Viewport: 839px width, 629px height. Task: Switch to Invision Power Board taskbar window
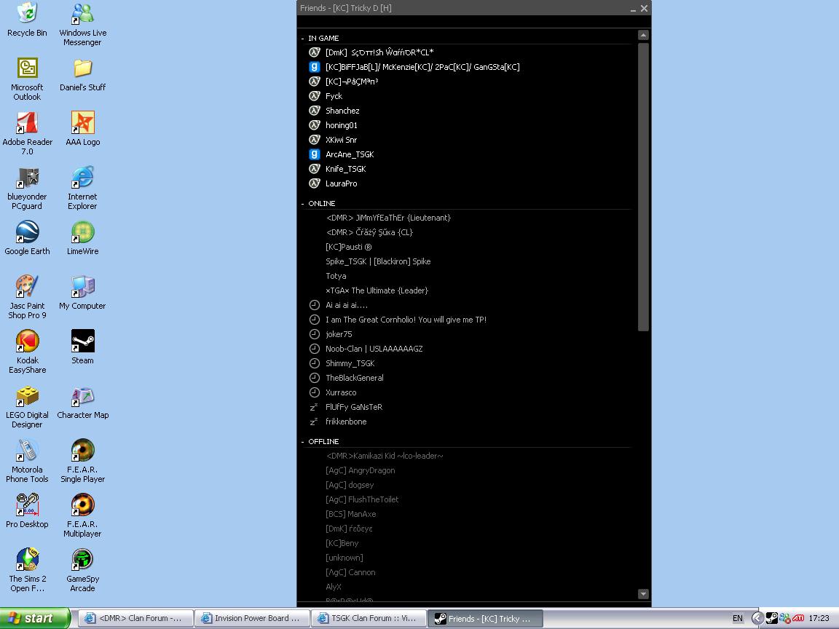coord(252,618)
